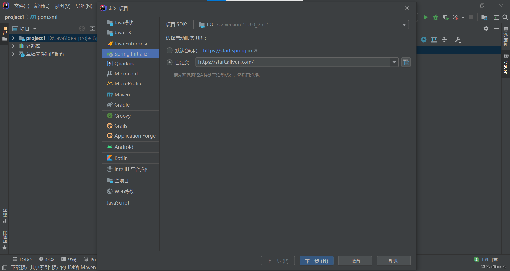This screenshot has height=271, width=510.
Task: Select MicroProfile project type
Action: pyautogui.click(x=131, y=83)
